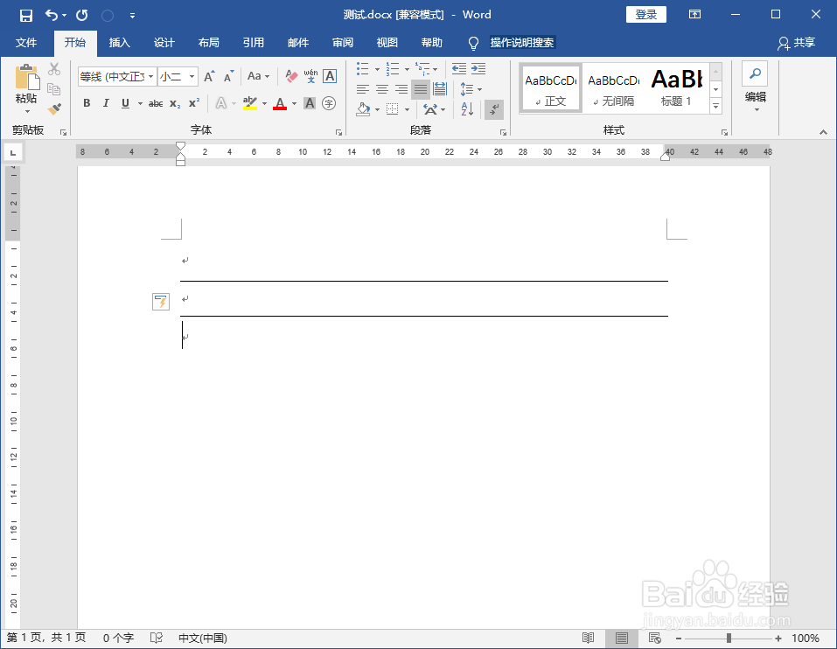Open borders dropdown
Screen dimensions: 837x649
click(x=408, y=110)
